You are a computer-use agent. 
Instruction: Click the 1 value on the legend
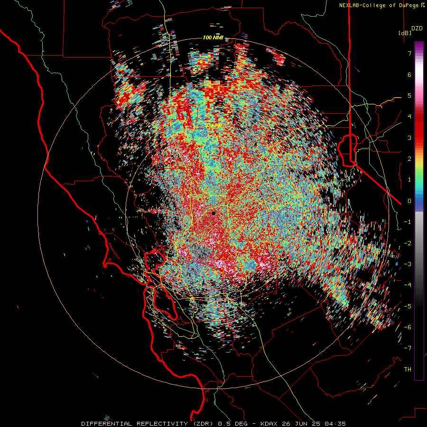[409, 180]
